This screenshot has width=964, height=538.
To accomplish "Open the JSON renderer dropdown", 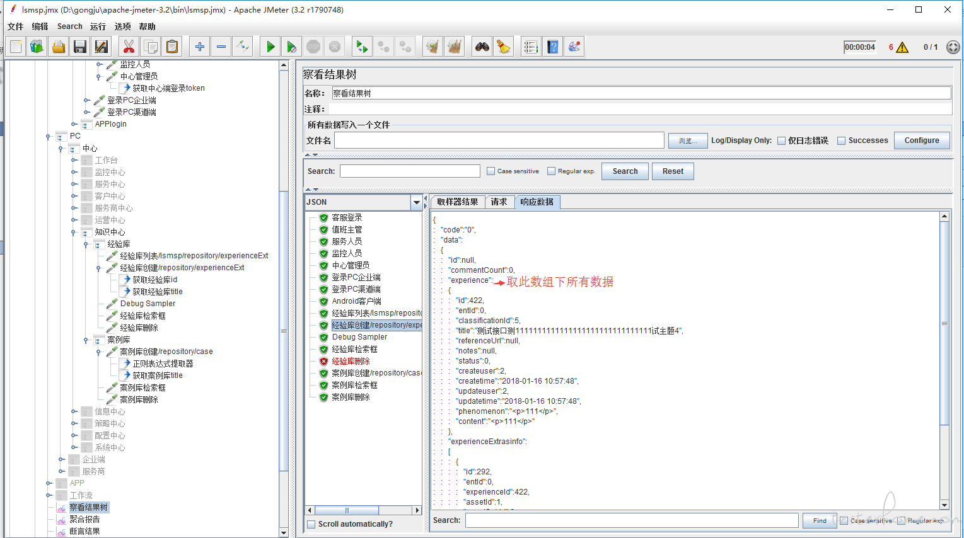I will 416,202.
